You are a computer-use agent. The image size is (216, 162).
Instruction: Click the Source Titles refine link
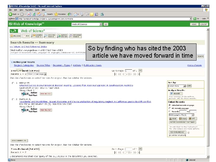[x=43, y=65]
